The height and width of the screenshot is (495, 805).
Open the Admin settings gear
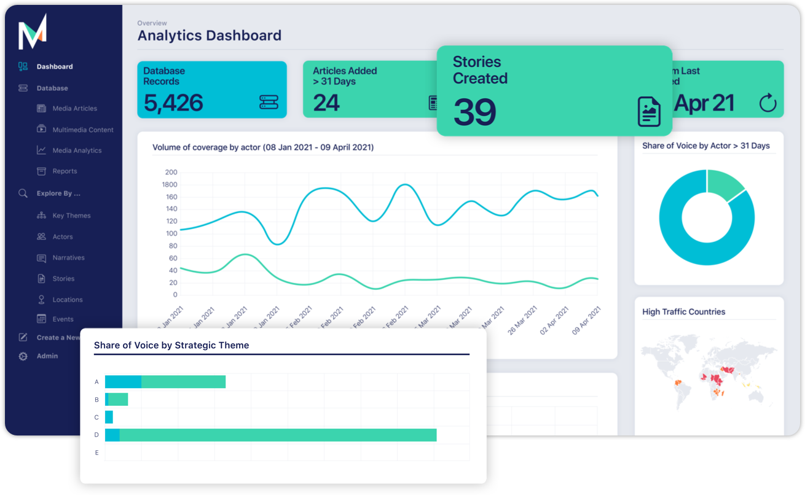click(23, 356)
